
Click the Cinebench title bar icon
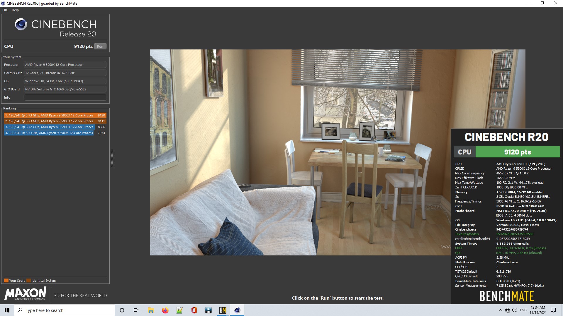(3, 3)
